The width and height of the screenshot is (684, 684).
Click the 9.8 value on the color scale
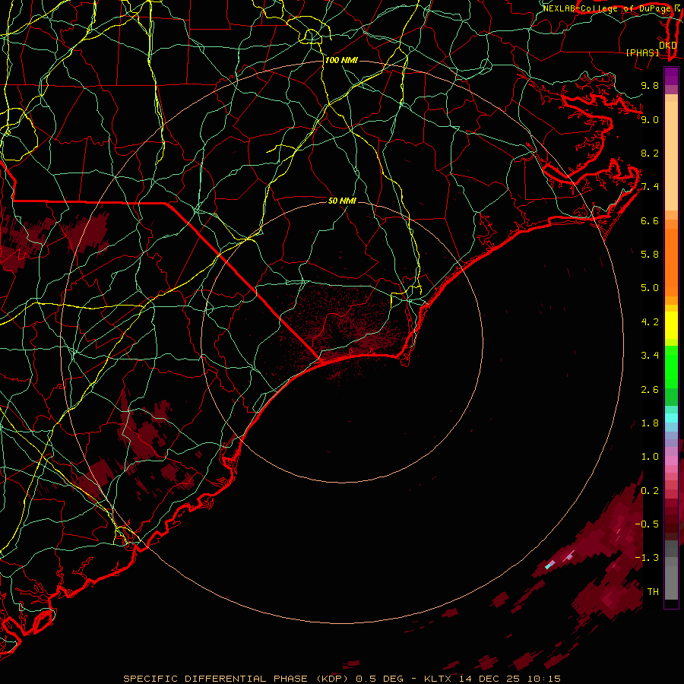650,86
